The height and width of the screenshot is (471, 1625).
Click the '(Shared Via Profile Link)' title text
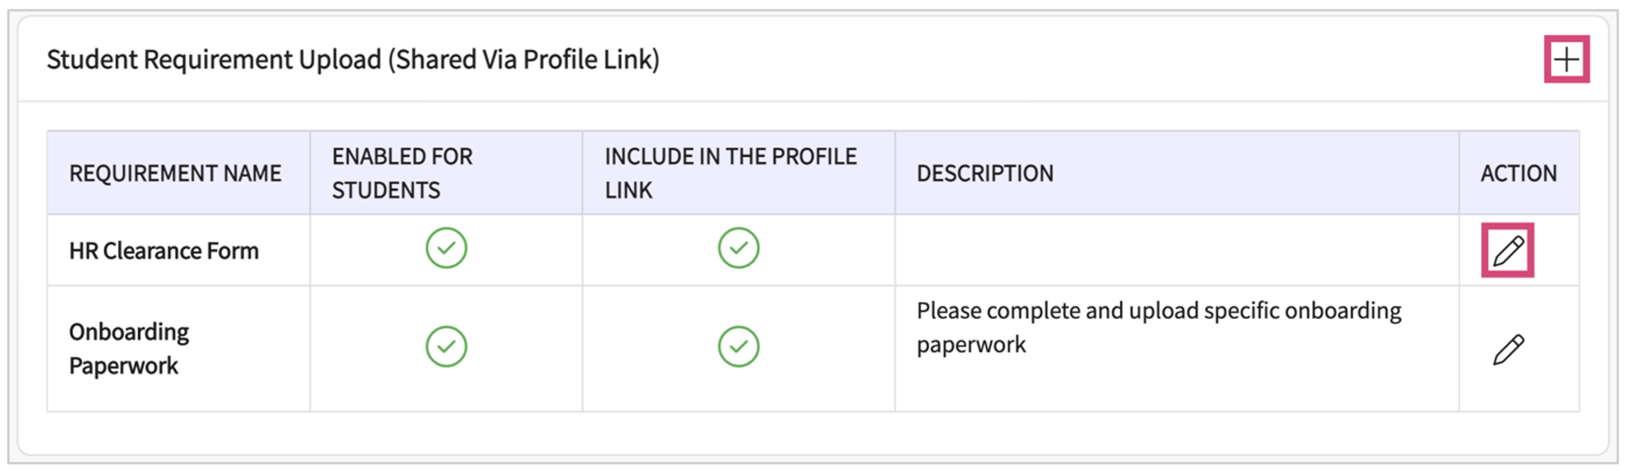[x=524, y=60]
